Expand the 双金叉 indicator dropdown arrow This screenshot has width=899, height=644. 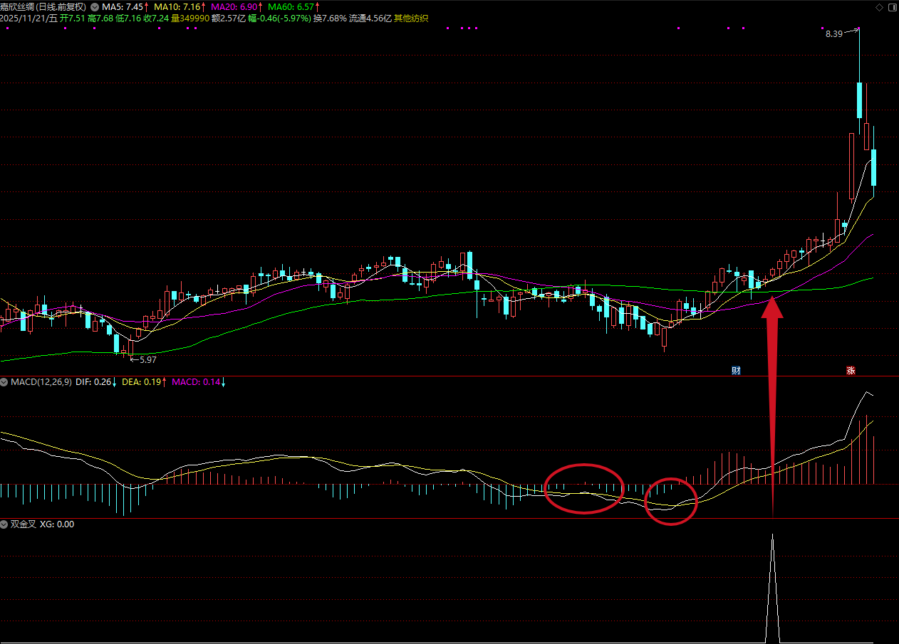pyautogui.click(x=5, y=524)
